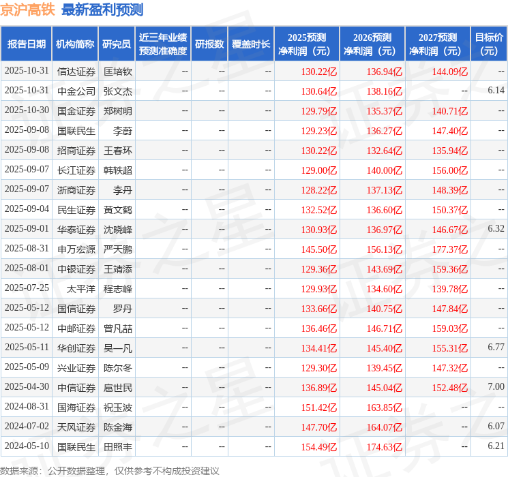Select analyst 张文杰 in the table
This screenshot has width=508, height=477.
(x=117, y=91)
